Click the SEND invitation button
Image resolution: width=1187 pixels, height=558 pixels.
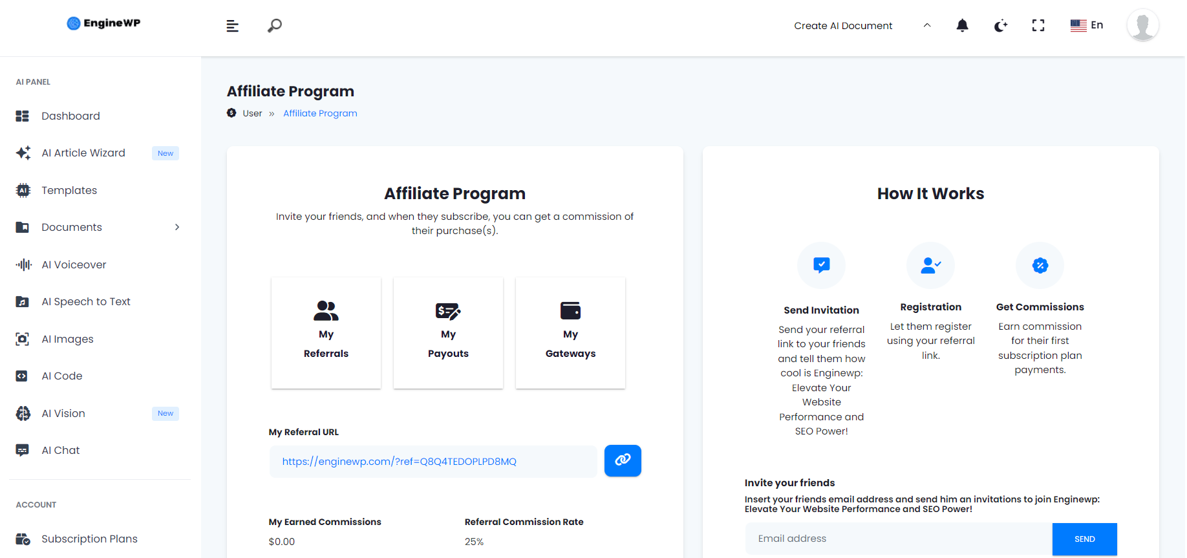(1084, 539)
